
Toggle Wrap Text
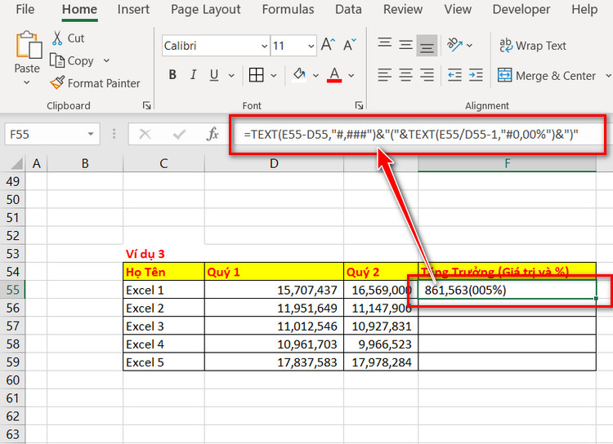click(532, 46)
